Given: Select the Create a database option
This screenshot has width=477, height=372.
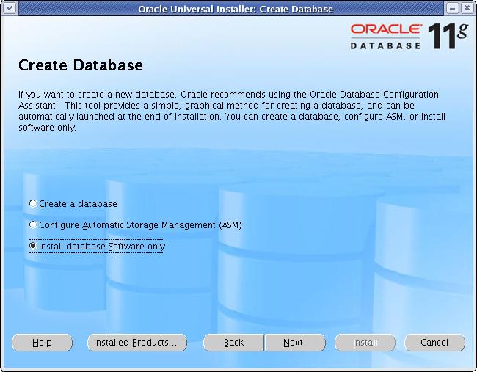Looking at the screenshot, I should pyautogui.click(x=73, y=203).
